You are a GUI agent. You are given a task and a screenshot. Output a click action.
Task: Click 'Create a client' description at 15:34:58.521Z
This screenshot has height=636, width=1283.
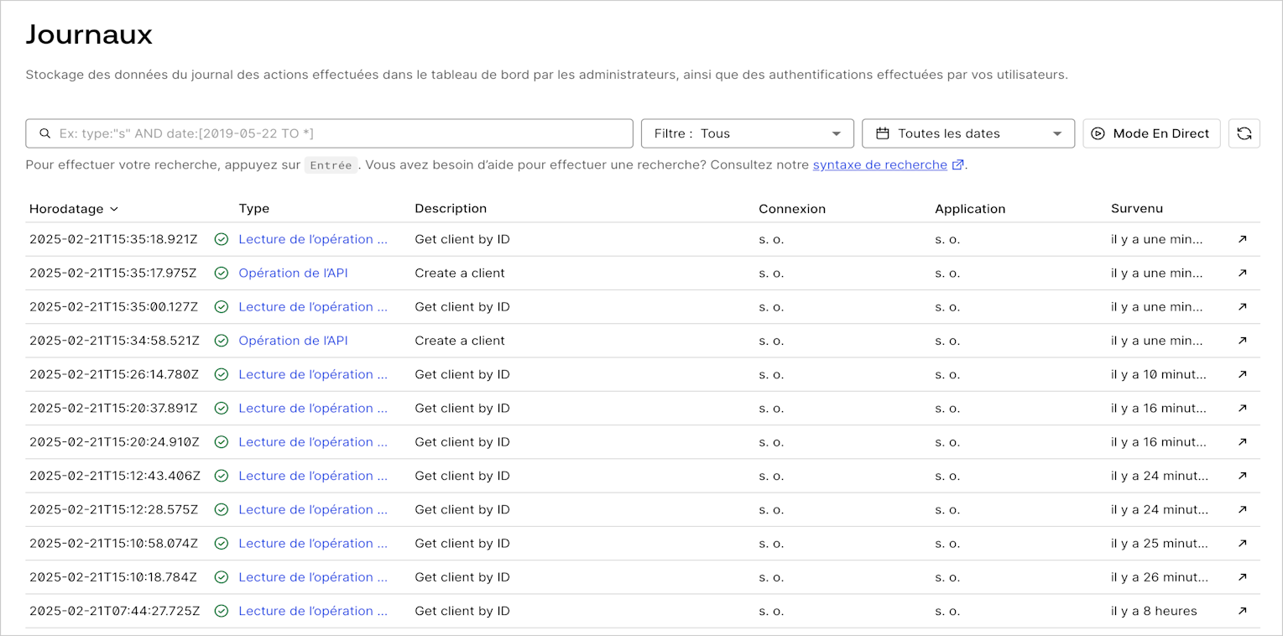coord(460,341)
